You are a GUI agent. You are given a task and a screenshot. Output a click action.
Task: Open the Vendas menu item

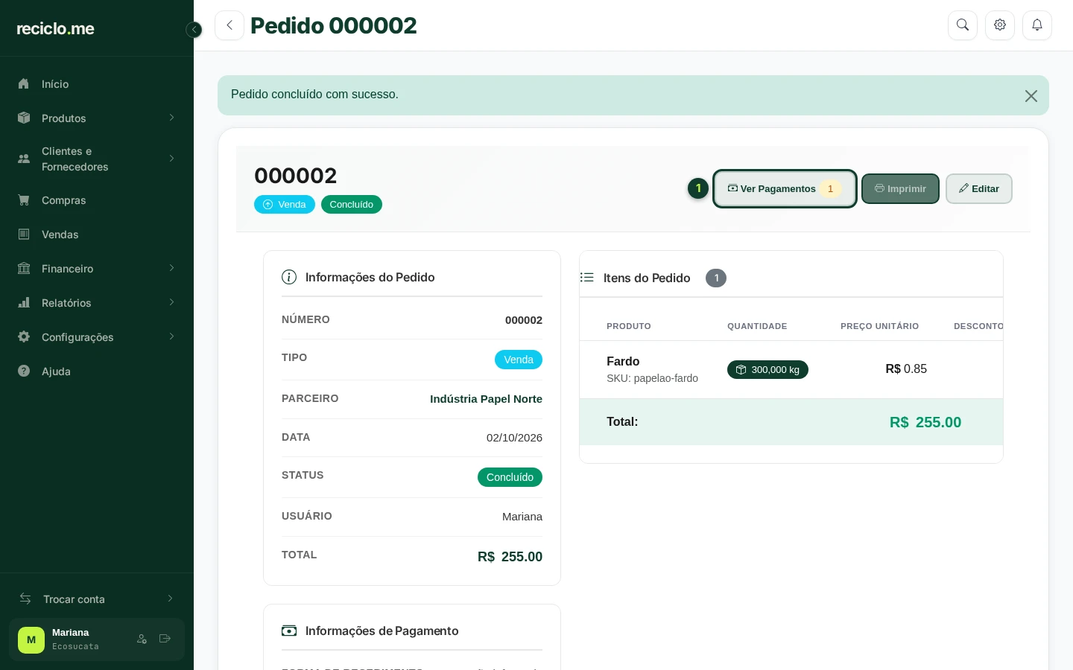(97, 234)
